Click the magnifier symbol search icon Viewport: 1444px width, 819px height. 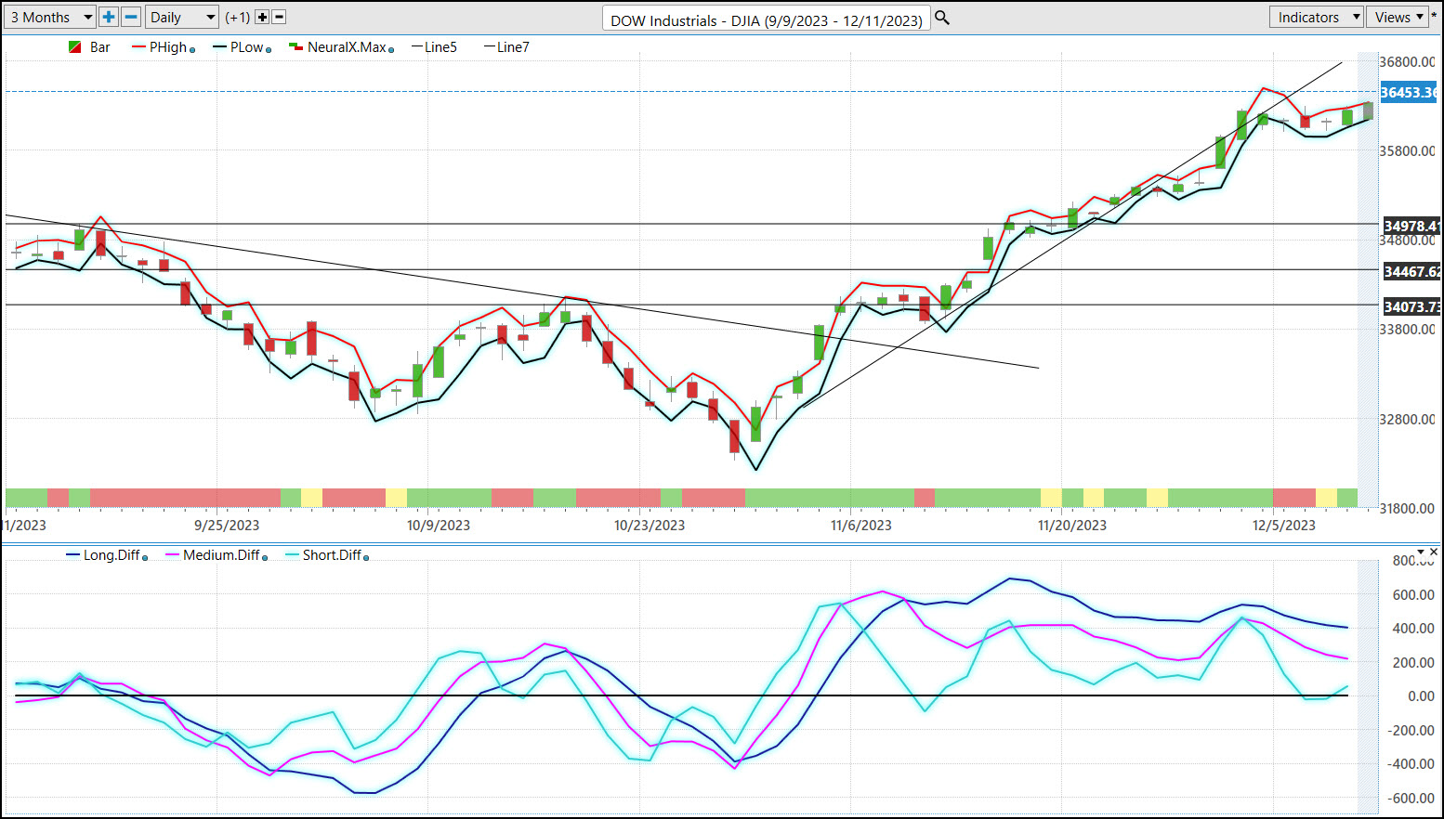(942, 18)
